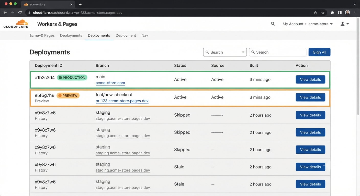The height and width of the screenshot is (196, 360).
Task: Open the header search magnifier icon
Action: click(x=273, y=24)
